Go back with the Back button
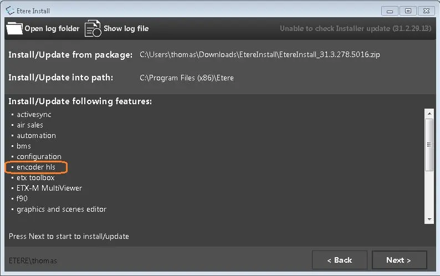Screen dimensions: 440x276 point(339,260)
